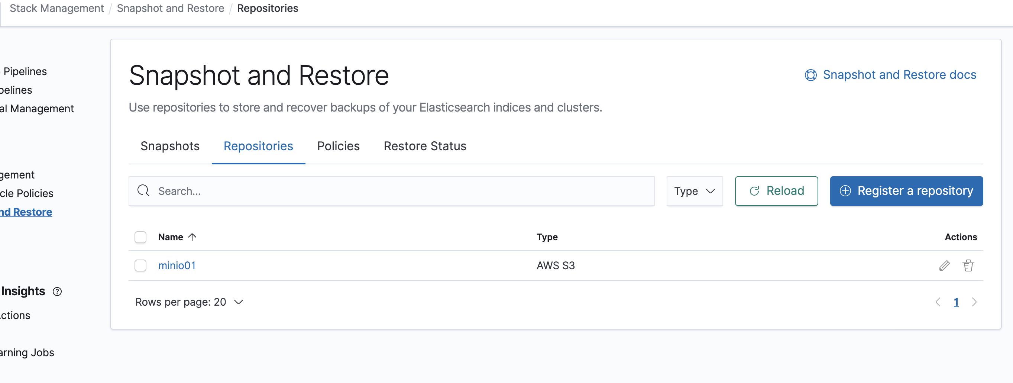Click Stack Management breadcrumb
This screenshot has height=383, width=1013.
click(x=56, y=8)
